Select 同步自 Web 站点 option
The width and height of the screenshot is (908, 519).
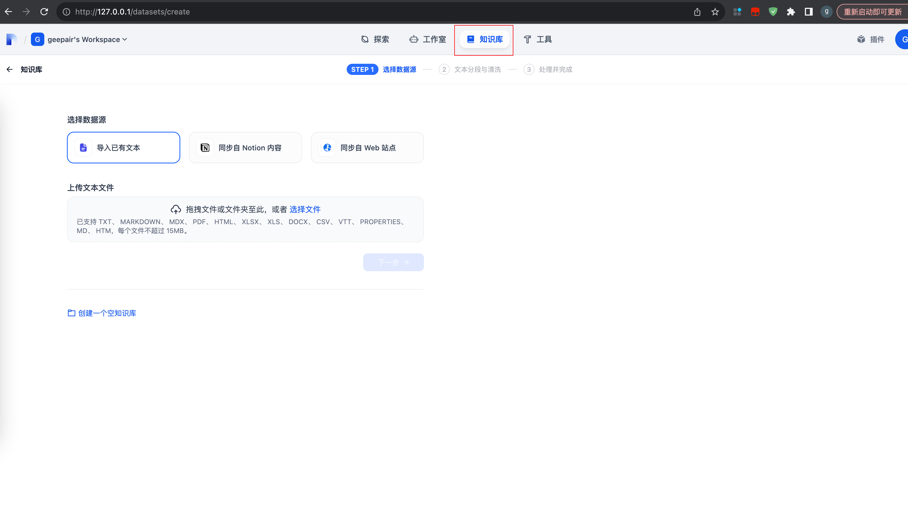click(x=367, y=148)
